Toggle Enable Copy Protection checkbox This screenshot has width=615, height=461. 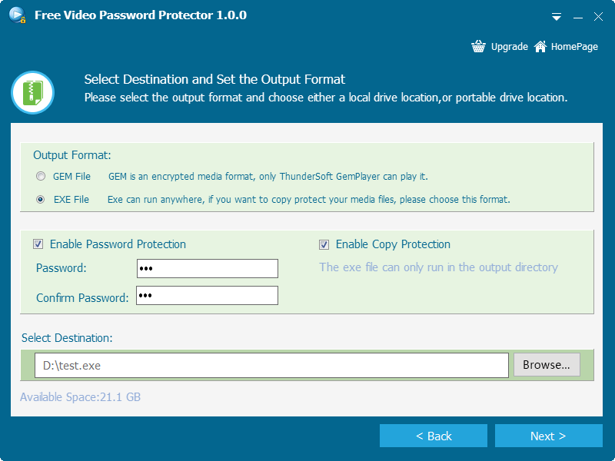pyautogui.click(x=324, y=244)
